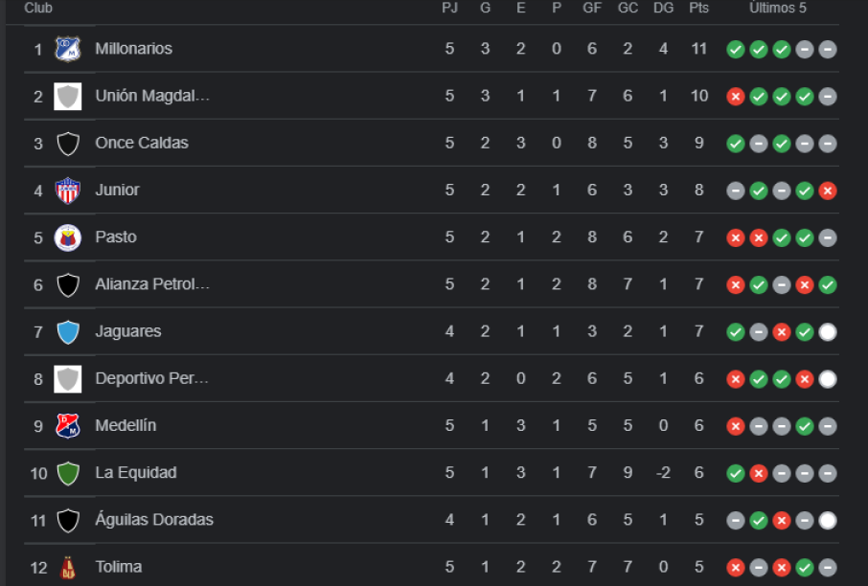Image resolution: width=868 pixels, height=586 pixels.
Task: Click La Equidad green shield crest
Action: (x=67, y=473)
